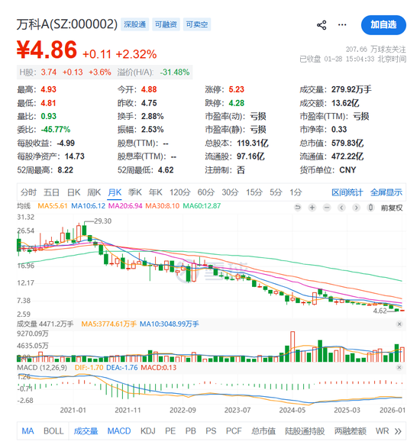This screenshot has width=420, height=445.
Task: Close the 成交量 volume panel
Action: point(399,324)
